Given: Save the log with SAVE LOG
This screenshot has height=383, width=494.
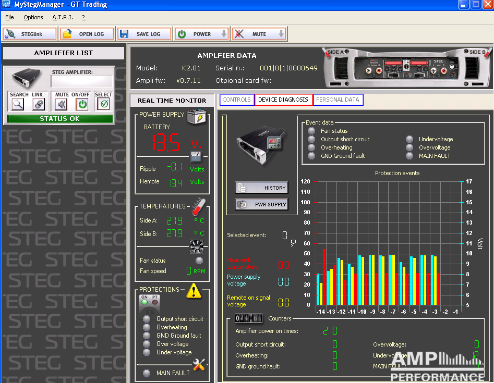Looking at the screenshot, I should click(144, 34).
